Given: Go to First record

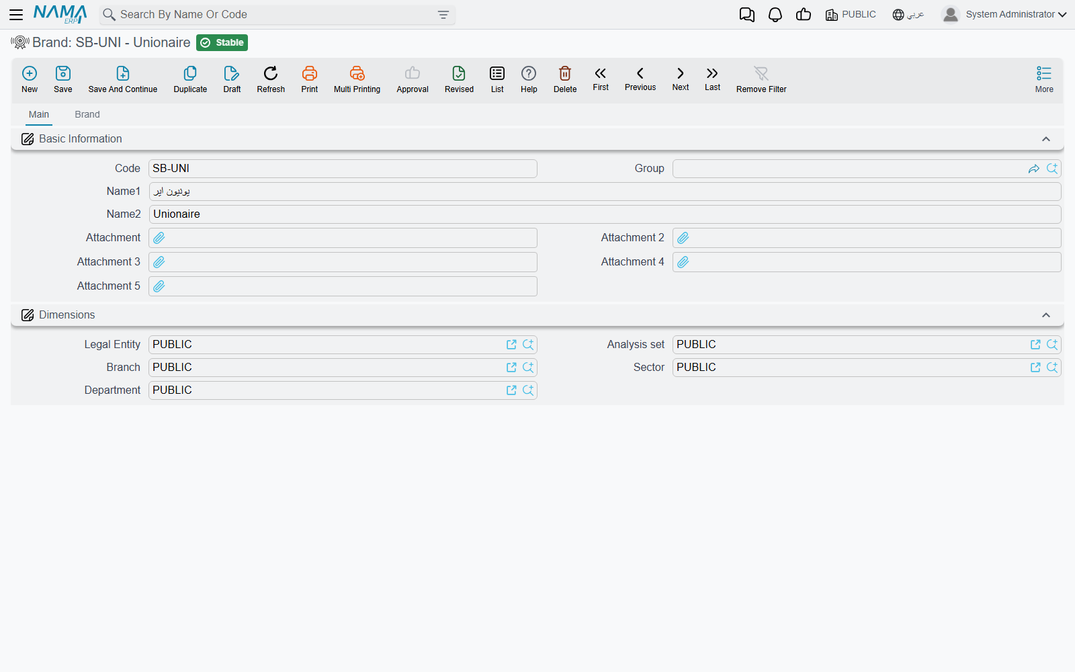Looking at the screenshot, I should pos(601,79).
